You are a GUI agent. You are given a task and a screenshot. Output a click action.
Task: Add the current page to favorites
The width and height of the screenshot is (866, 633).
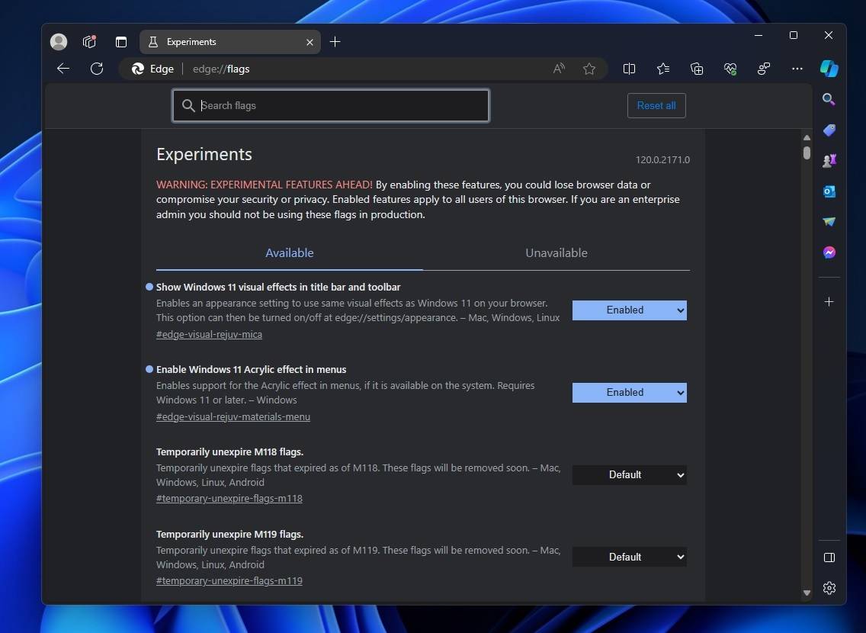pyautogui.click(x=589, y=69)
